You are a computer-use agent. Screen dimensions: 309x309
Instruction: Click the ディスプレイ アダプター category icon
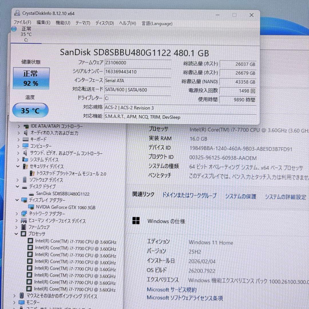pyautogui.click(x=24, y=200)
